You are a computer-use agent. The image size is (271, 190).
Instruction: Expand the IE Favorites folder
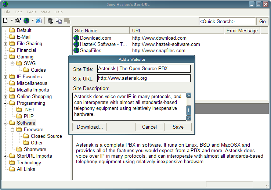[x=6, y=77]
